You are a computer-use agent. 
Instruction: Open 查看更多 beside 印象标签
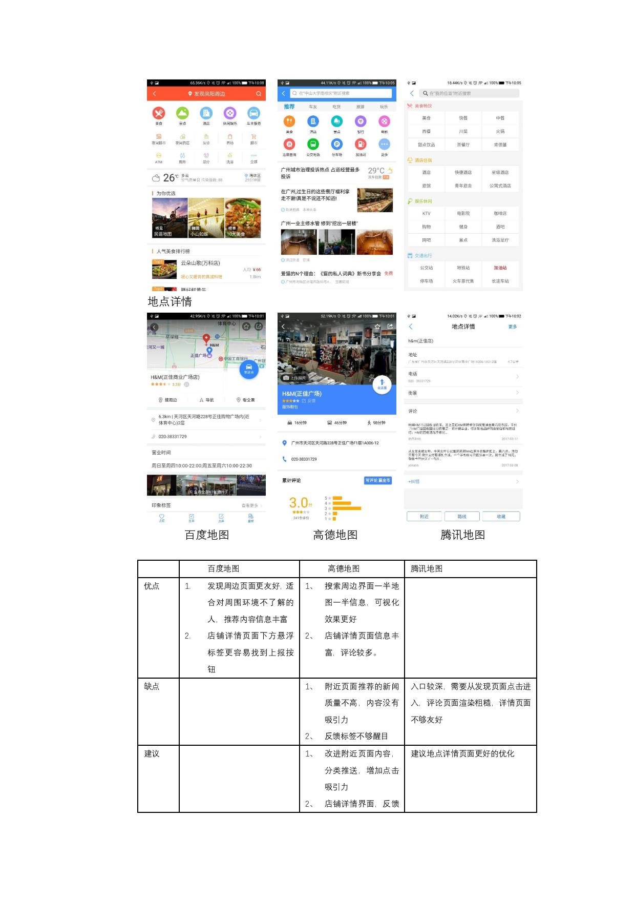coord(251,505)
